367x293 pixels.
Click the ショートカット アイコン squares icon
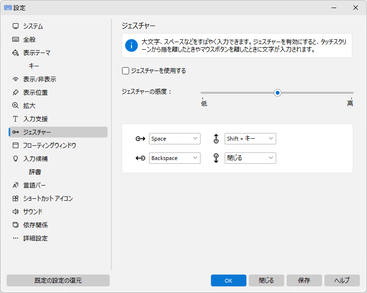tap(16, 199)
